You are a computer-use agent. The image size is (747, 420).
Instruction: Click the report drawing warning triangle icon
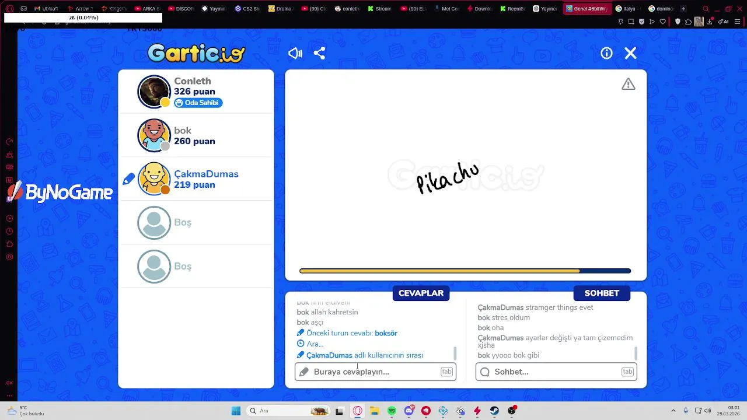tap(628, 85)
